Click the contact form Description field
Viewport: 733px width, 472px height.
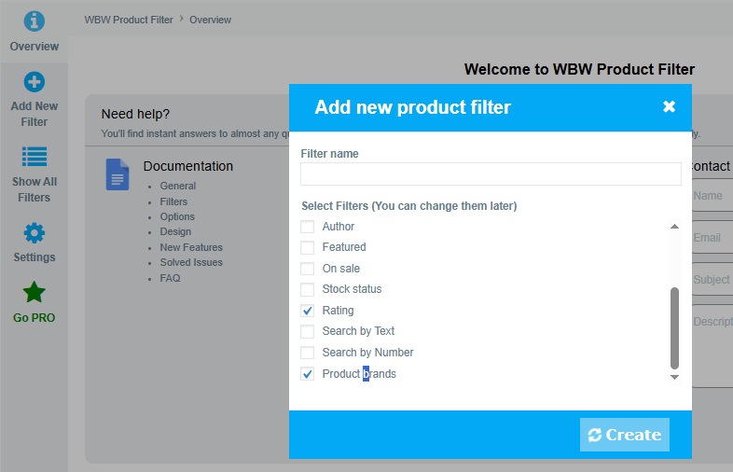(x=712, y=346)
